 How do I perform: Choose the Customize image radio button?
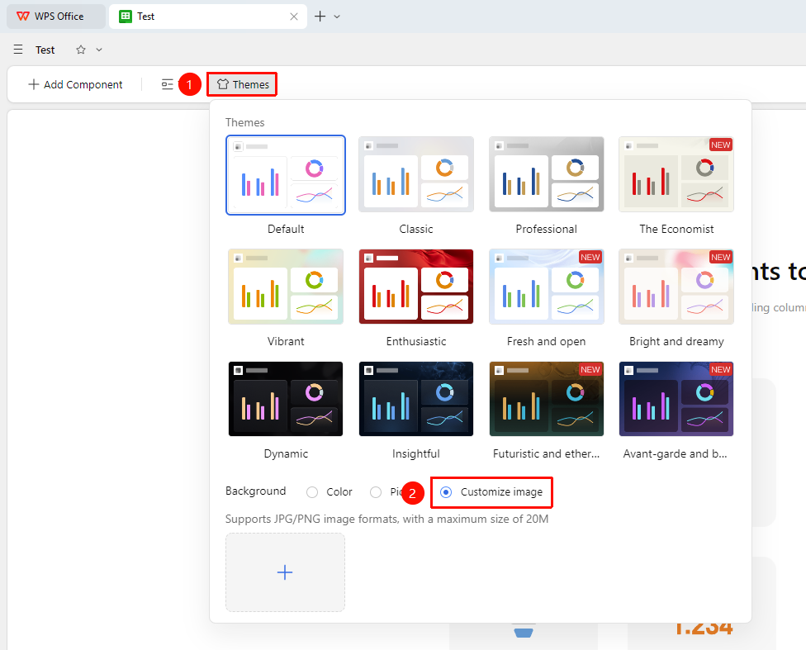446,492
